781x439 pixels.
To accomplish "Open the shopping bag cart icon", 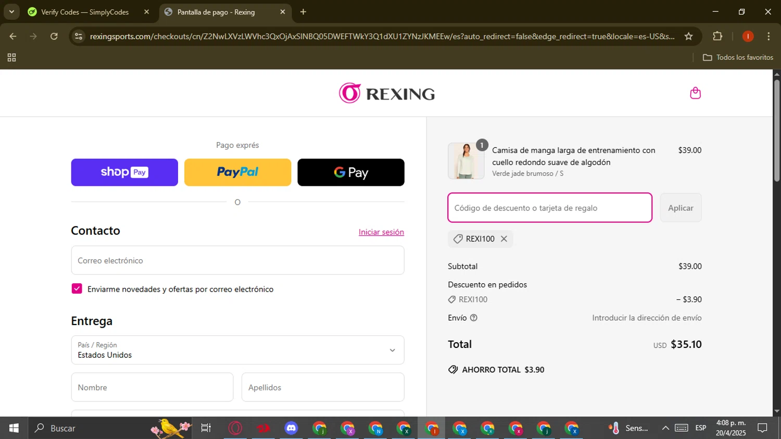I will (x=695, y=93).
